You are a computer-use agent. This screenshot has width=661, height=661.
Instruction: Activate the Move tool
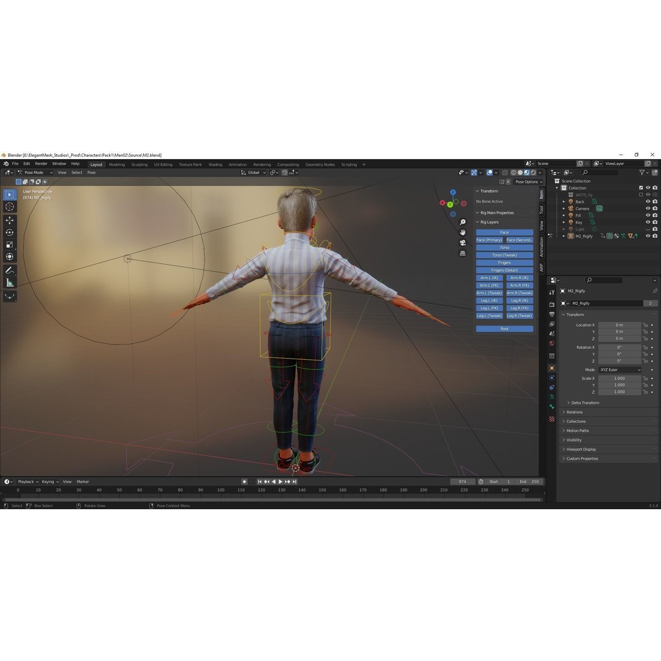click(10, 220)
